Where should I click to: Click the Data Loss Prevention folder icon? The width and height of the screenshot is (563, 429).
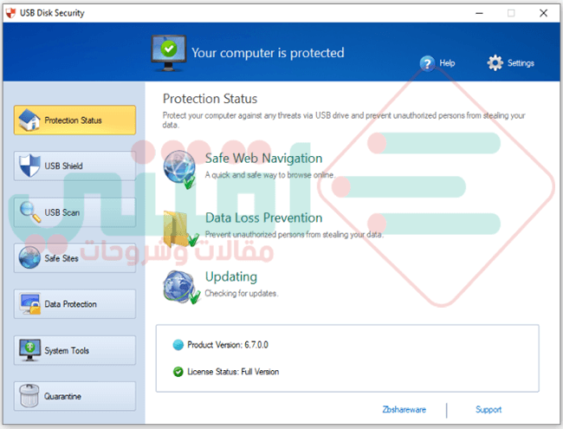pyautogui.click(x=181, y=229)
